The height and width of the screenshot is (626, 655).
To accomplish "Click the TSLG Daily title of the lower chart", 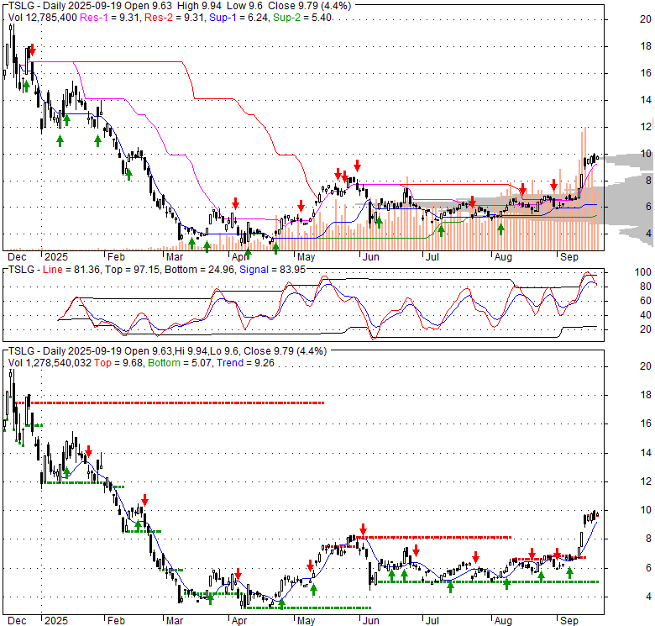I will (x=167, y=351).
